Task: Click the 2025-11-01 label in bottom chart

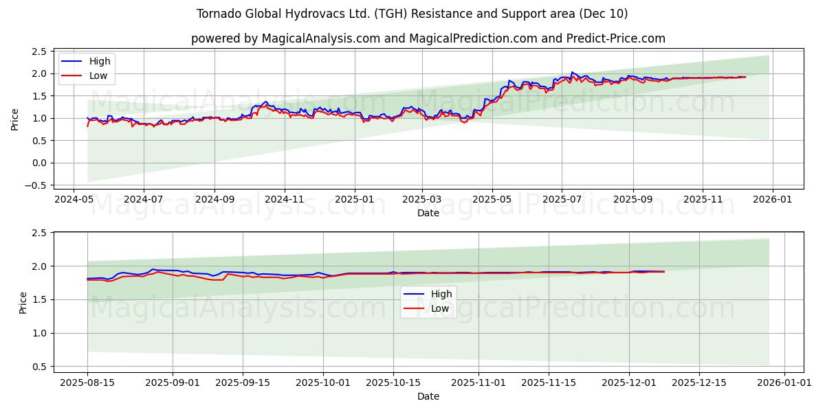Action: (x=478, y=382)
